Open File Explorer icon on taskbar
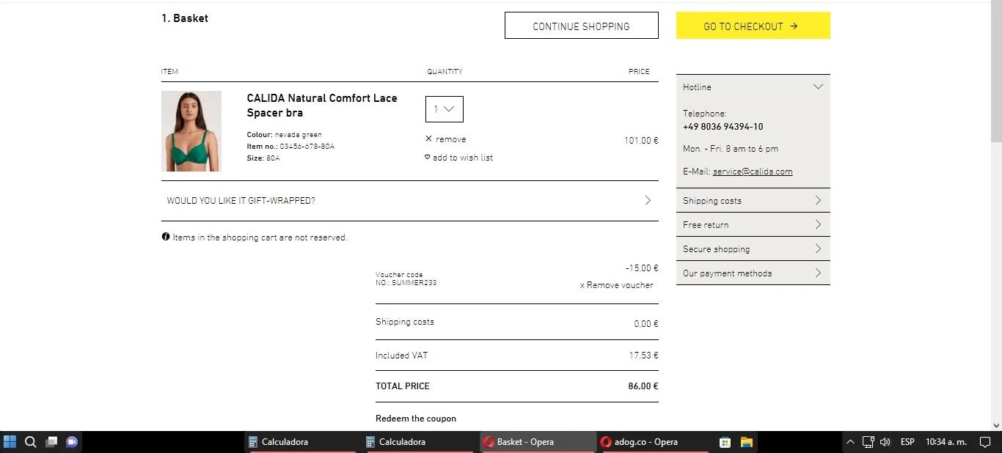The image size is (1002, 453). pyautogui.click(x=747, y=442)
